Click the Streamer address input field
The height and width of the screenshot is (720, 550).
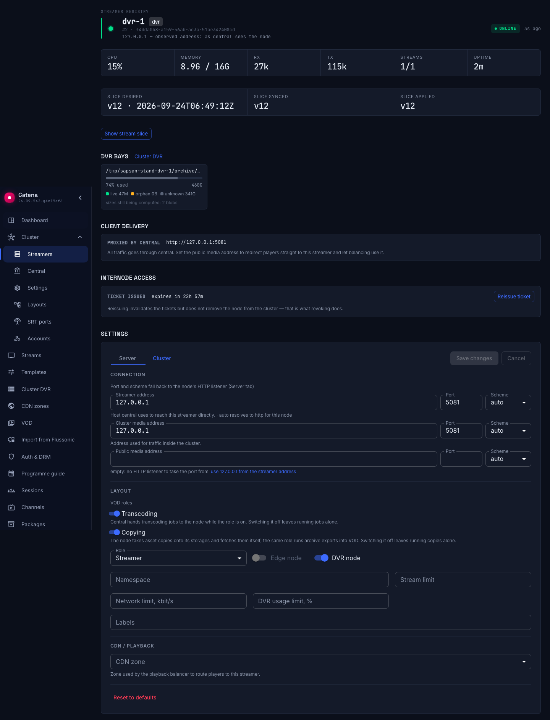[274, 403]
